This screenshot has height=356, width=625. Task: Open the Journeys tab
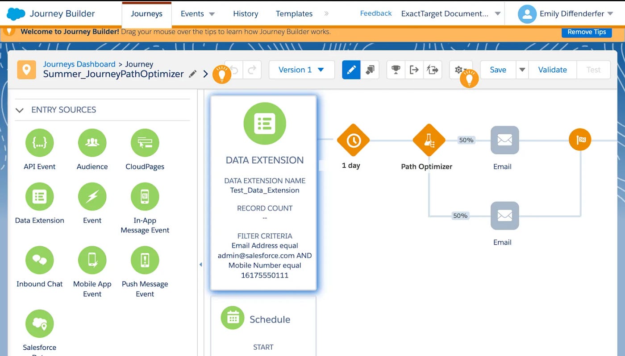[x=146, y=14]
